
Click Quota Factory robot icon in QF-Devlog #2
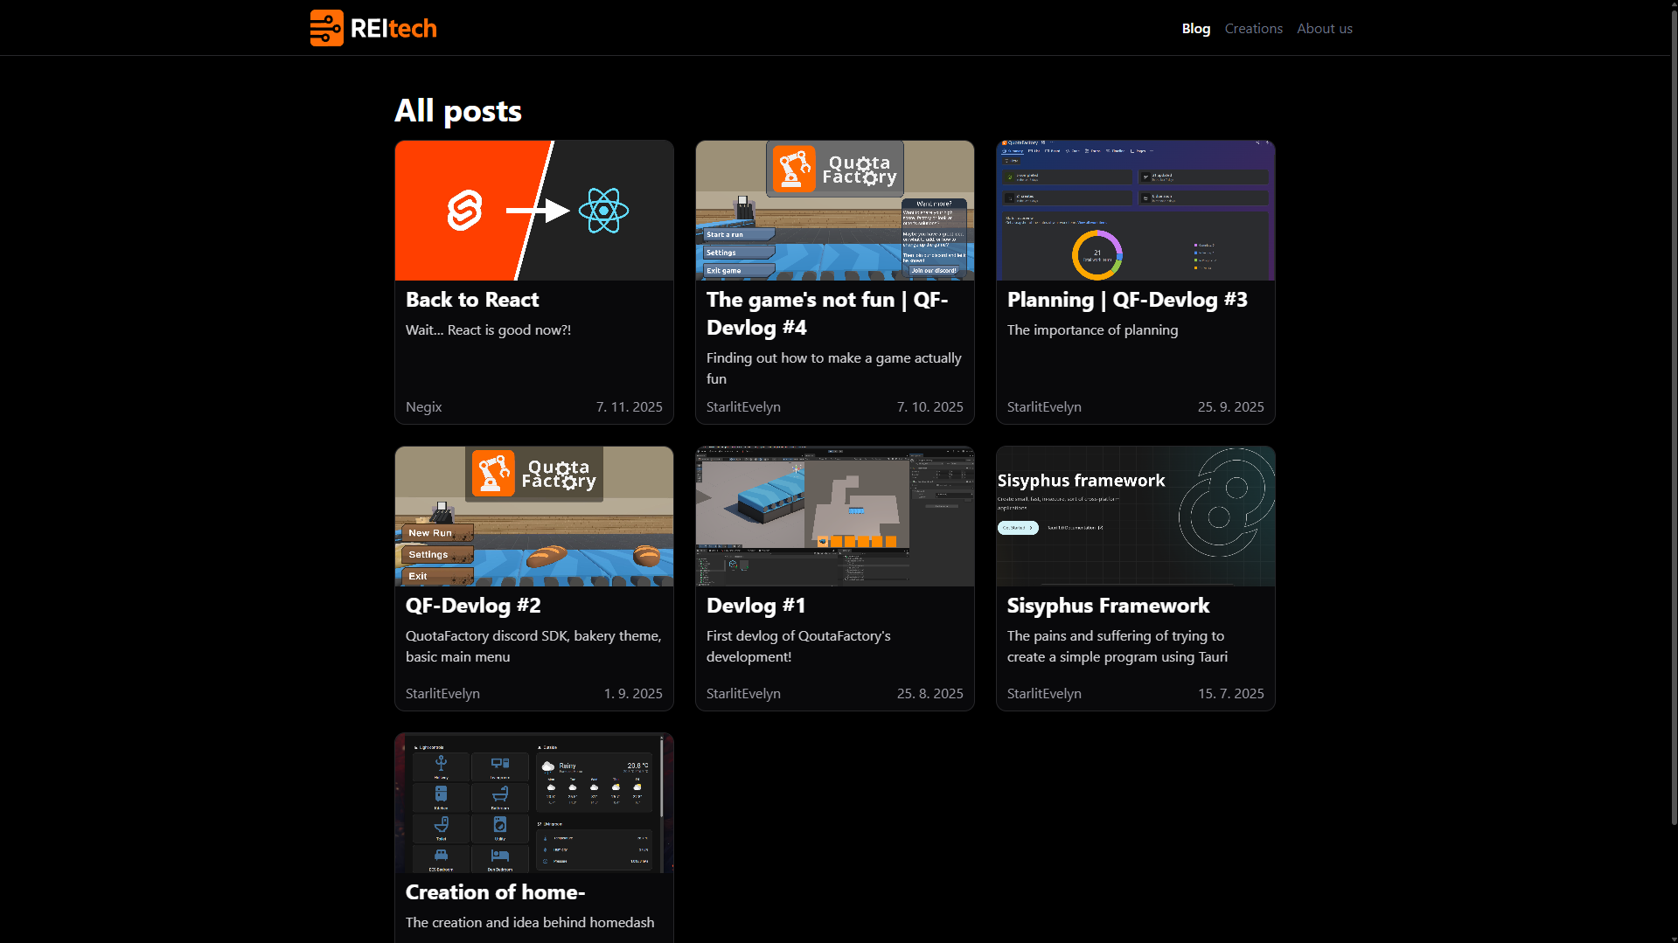point(493,473)
